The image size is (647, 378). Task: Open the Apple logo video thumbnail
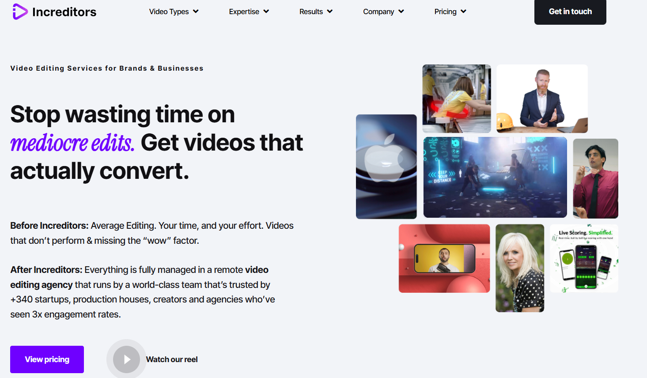click(x=386, y=166)
